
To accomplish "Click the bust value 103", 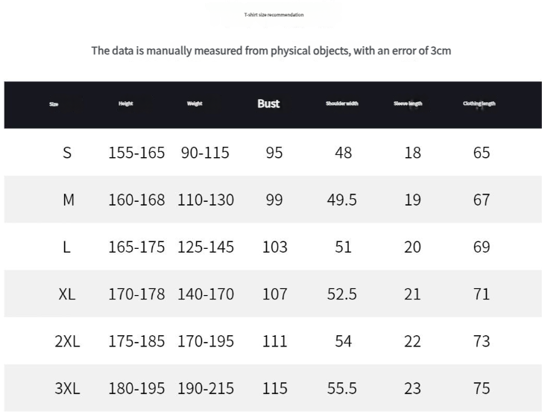I will 274,247.
